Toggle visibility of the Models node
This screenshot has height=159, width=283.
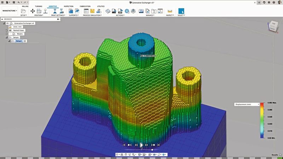point(10,34)
